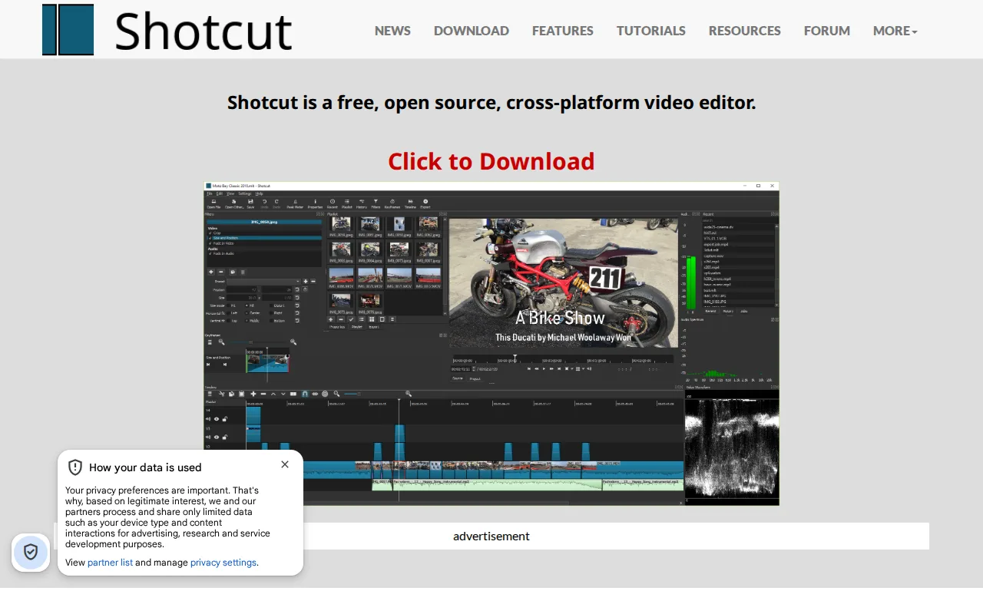The height and width of the screenshot is (614, 983).
Task: Open the partner list link
Action: [x=110, y=563]
